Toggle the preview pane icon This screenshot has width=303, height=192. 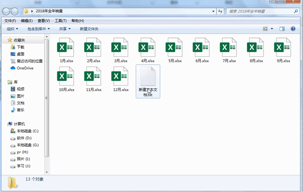282,29
